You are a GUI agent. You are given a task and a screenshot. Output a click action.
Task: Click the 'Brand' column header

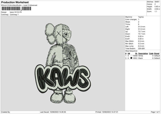157,54
